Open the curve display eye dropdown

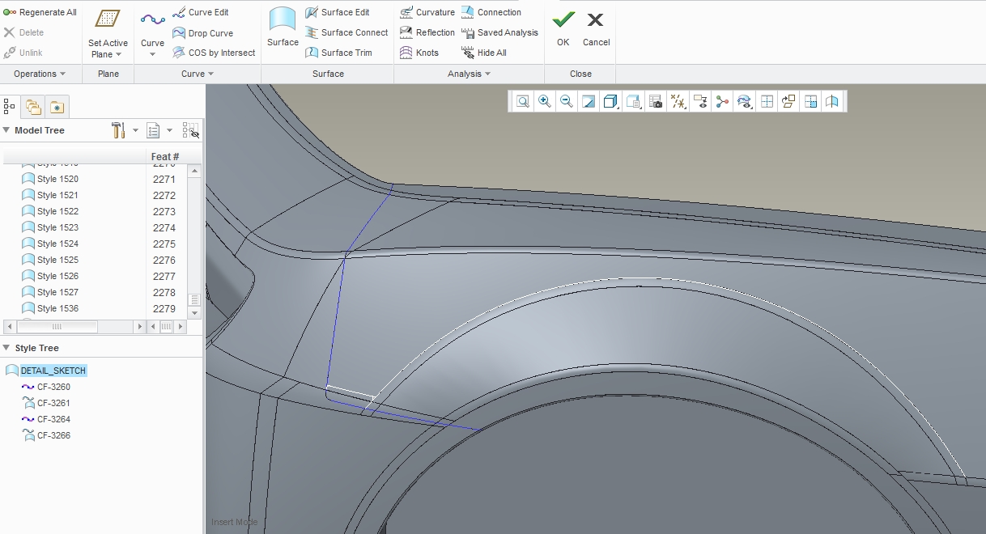pyautogui.click(x=745, y=101)
